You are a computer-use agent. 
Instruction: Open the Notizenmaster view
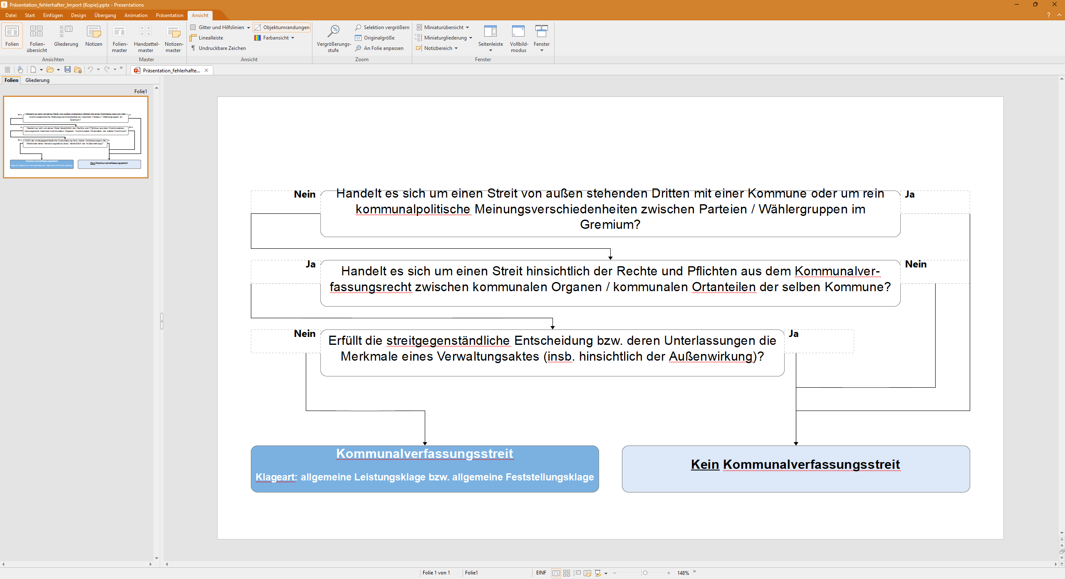(x=173, y=38)
